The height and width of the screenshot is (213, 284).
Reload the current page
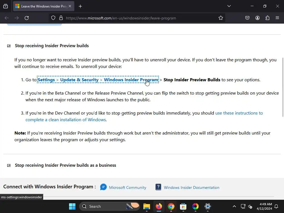(27, 18)
